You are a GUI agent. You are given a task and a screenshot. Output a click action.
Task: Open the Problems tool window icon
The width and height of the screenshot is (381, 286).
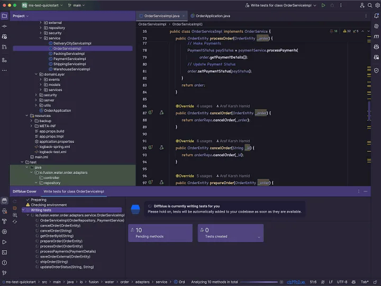click(x=5, y=262)
